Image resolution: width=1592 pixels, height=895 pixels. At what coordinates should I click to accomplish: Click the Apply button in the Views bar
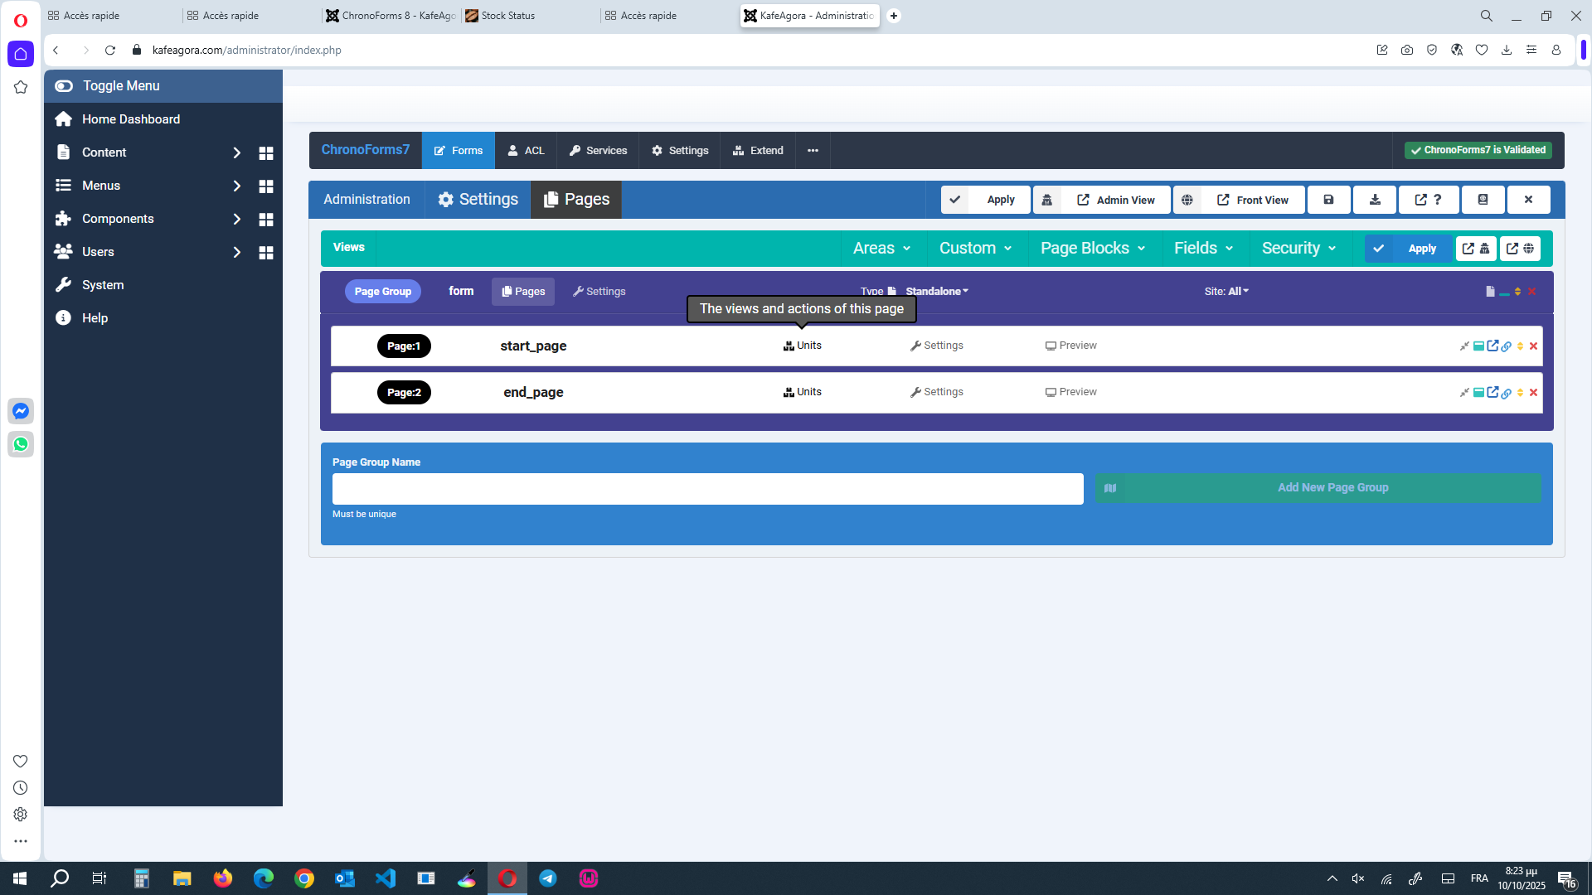(x=1421, y=248)
